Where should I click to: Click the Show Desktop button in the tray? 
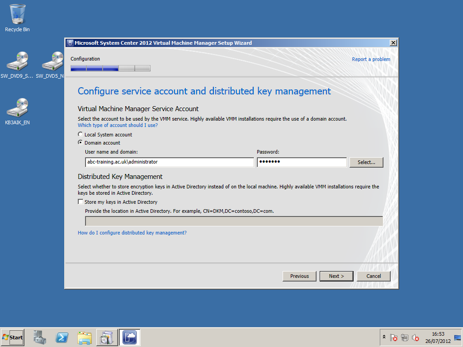click(458, 337)
